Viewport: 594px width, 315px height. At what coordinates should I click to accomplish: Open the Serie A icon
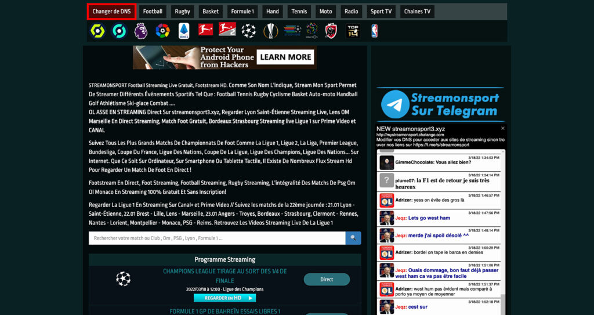pyautogui.click(x=184, y=31)
